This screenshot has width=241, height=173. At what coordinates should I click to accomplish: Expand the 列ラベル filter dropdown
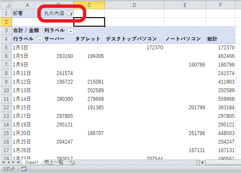pyautogui.click(x=71, y=31)
